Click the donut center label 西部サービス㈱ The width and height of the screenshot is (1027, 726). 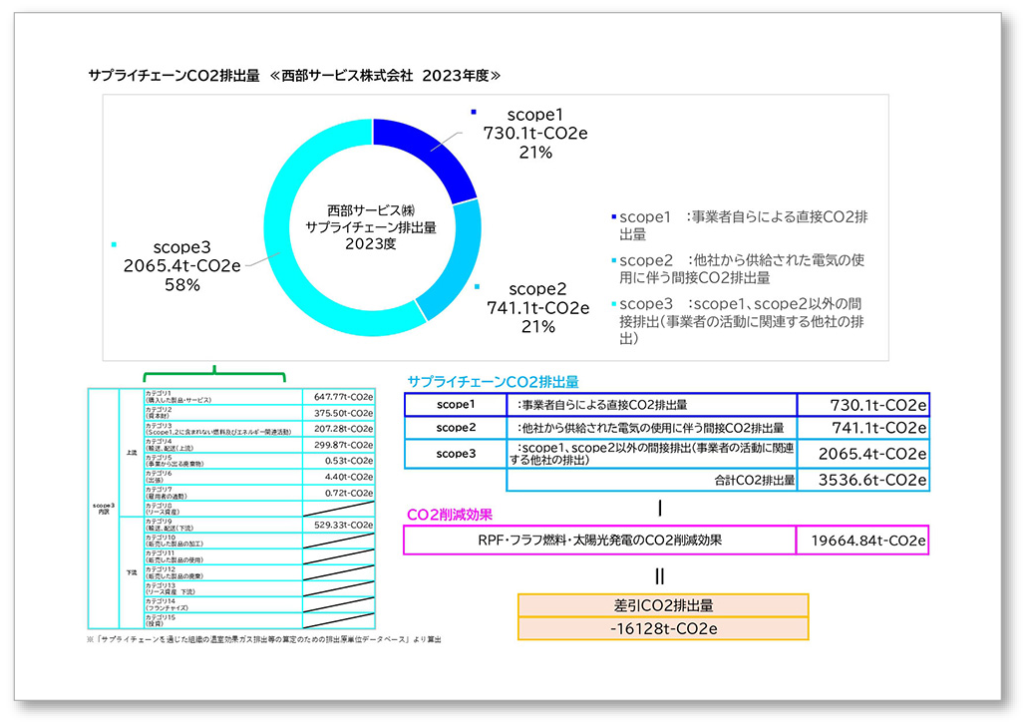[371, 210]
